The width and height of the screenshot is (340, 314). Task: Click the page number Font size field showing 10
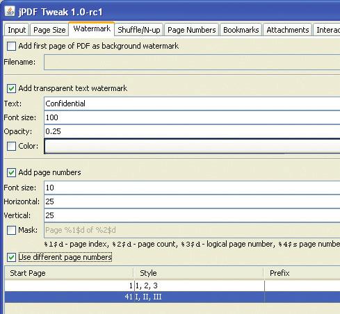(192, 188)
